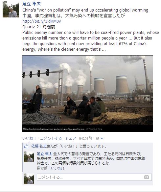Click the thumbs-up icon beside likes

(x=26, y=146)
